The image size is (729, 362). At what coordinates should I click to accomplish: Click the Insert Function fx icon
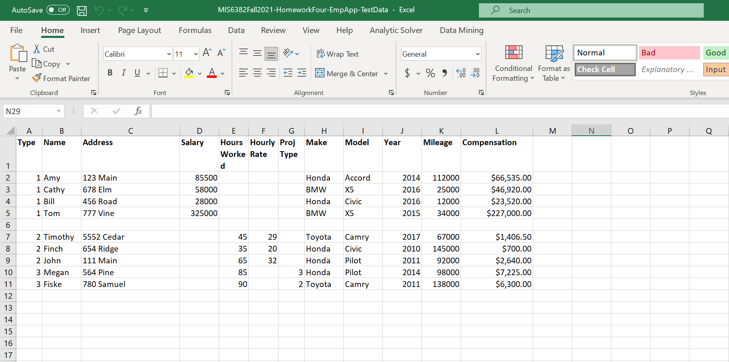138,111
